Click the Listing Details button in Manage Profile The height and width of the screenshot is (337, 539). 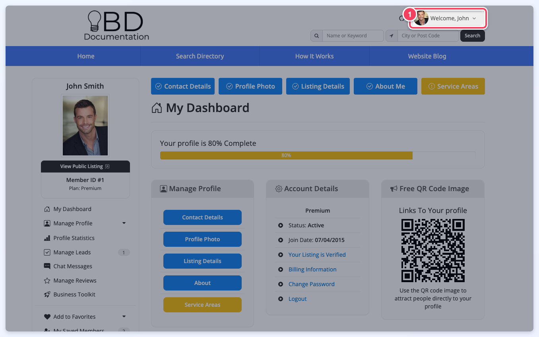(202, 261)
